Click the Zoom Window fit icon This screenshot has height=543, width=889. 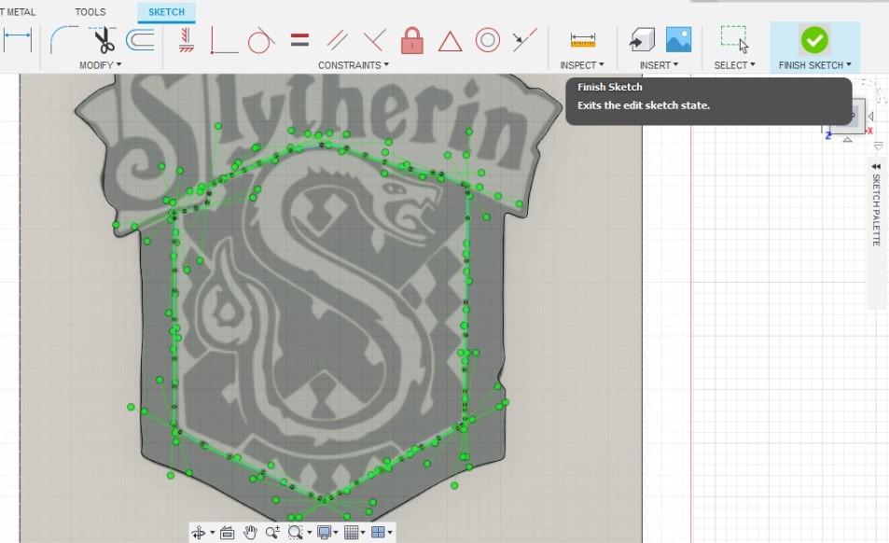295,532
